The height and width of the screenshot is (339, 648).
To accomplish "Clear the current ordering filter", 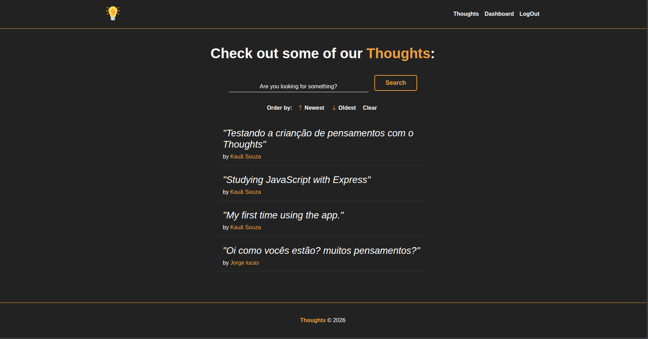I will point(369,108).
